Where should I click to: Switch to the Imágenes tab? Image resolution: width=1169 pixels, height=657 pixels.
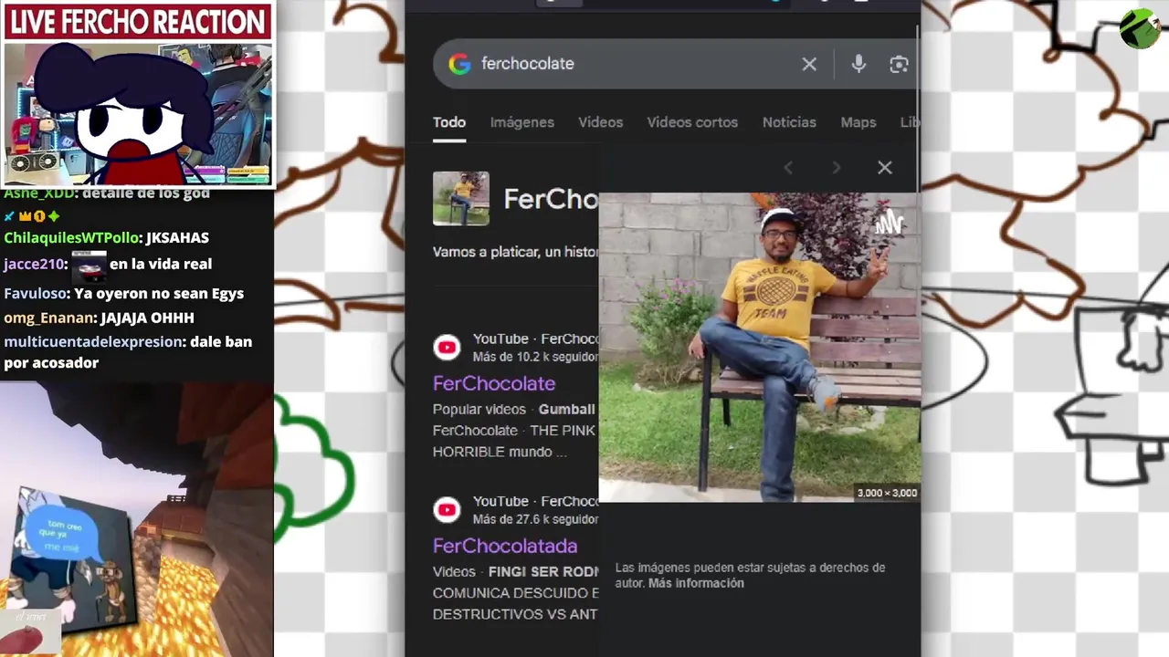[x=521, y=122]
